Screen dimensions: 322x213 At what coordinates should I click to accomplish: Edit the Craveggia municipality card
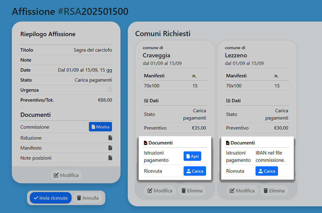(160, 191)
